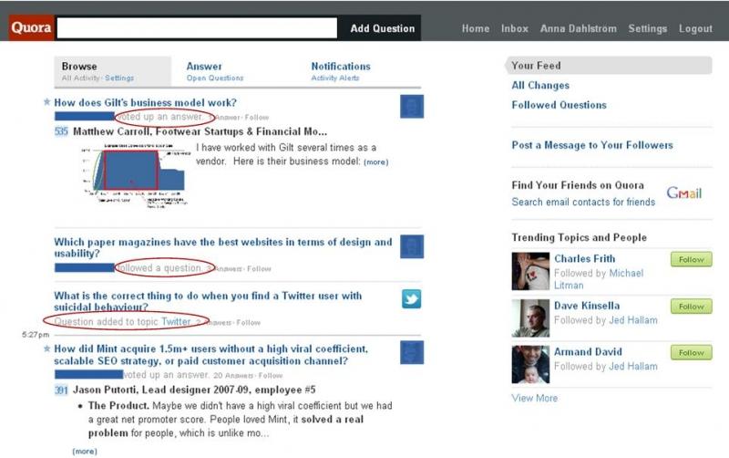This screenshot has height=458, width=729.
Task: Open the Gmail contacts icon
Action: [x=684, y=193]
